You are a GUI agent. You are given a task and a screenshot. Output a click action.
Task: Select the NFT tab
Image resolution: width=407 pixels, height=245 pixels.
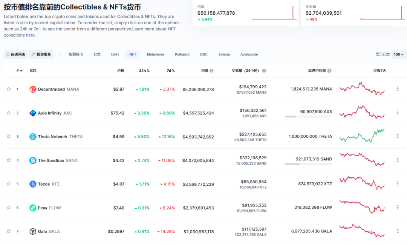(133, 54)
